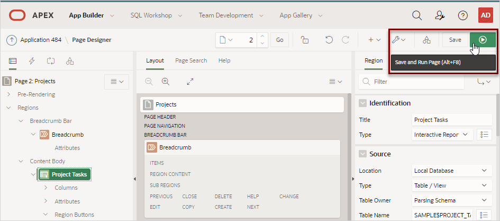Open the Table Owner Parsing Schema dropdown
The image size is (500, 221).
[x=452, y=200]
